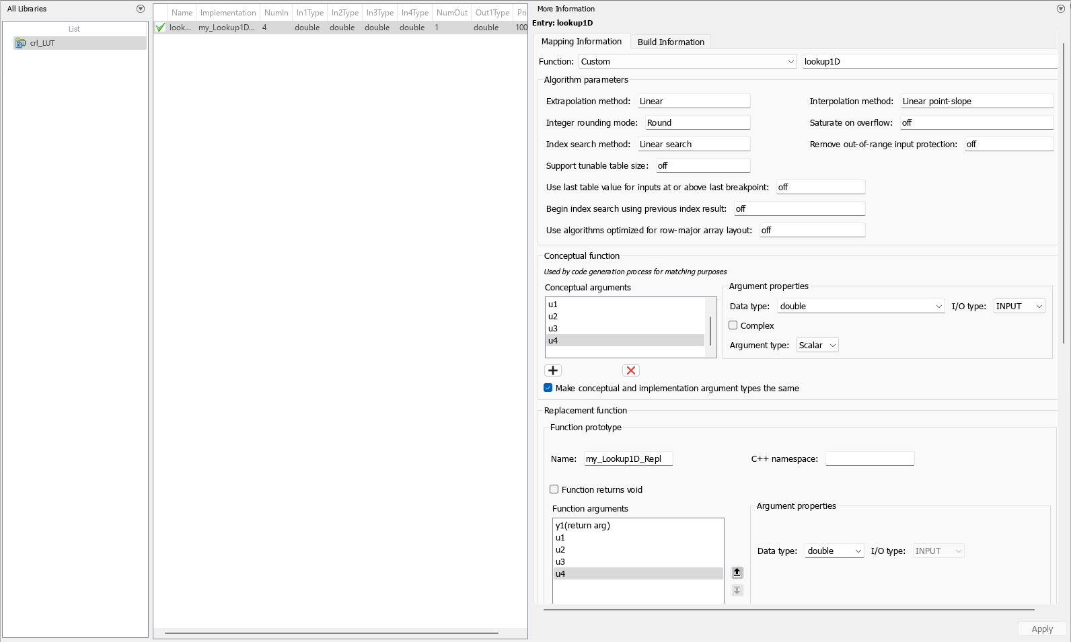Uncheck Make conceptual and implementation argument types the same
Image resolution: width=1071 pixels, height=642 pixels.
[548, 388]
